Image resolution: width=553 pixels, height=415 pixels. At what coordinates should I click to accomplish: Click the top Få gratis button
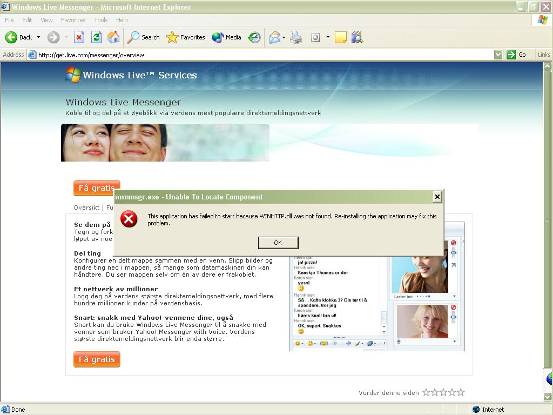[97, 188]
